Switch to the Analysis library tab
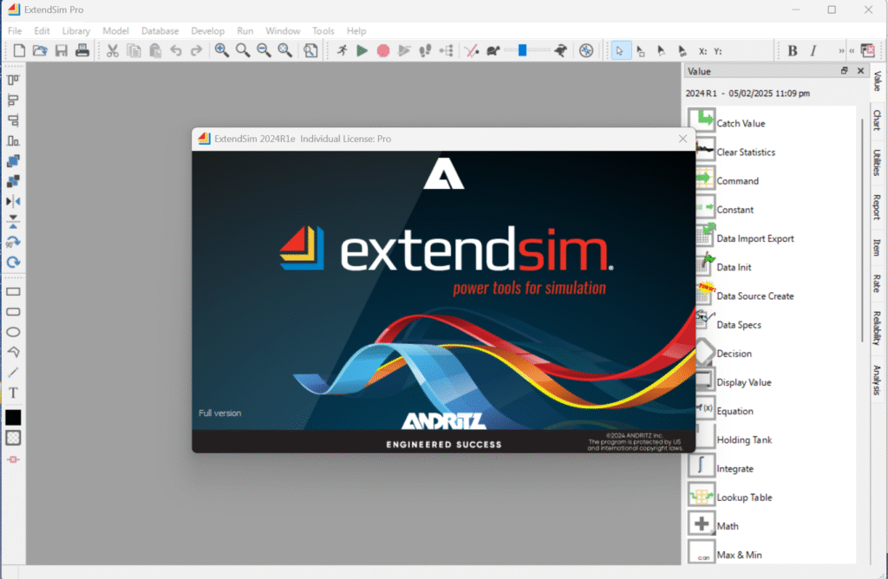 [878, 380]
